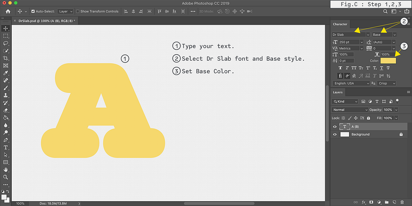This screenshot has width=412, height=206.
Task: Delete layer with the trash icon
Action: click(402, 202)
